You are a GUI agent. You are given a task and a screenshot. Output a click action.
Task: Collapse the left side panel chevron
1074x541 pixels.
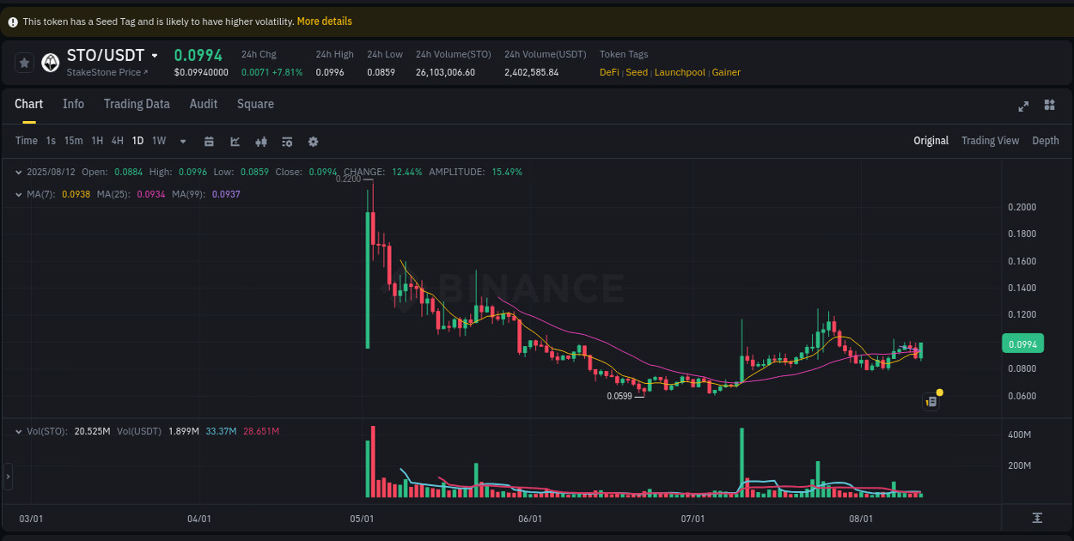pos(7,477)
